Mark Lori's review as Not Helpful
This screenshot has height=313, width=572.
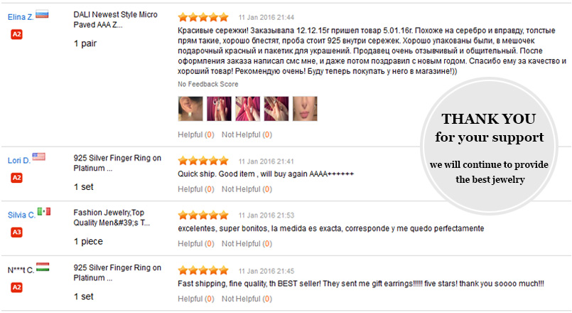[x=247, y=189]
